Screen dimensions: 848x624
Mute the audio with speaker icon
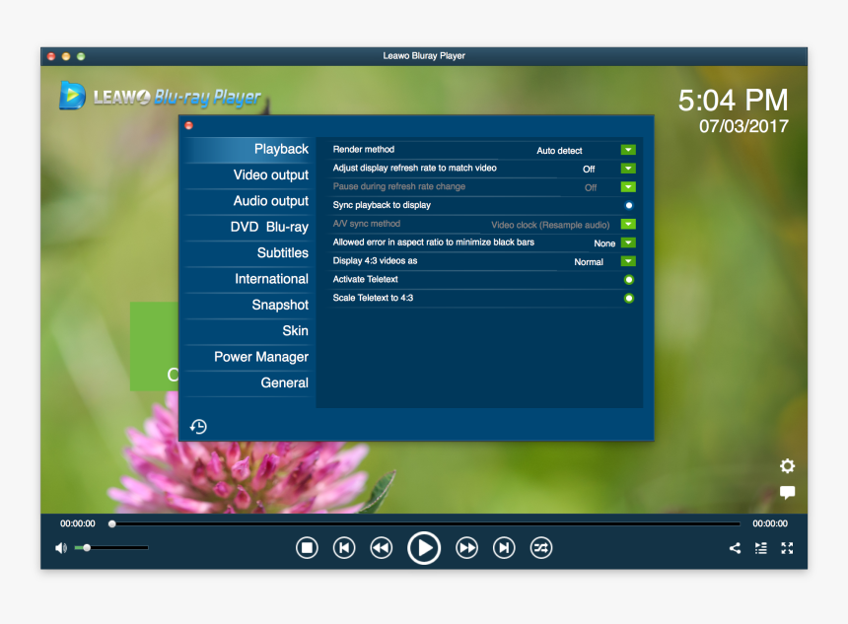click(x=60, y=546)
